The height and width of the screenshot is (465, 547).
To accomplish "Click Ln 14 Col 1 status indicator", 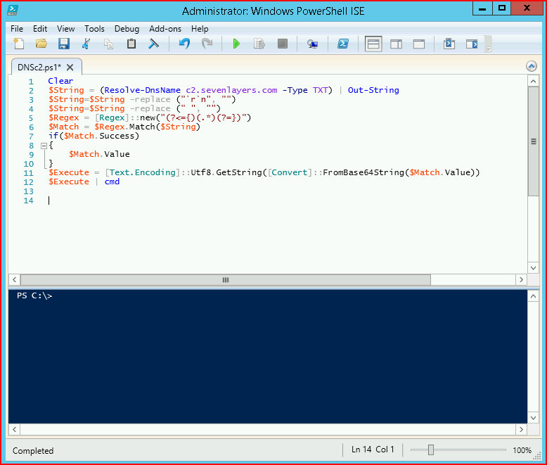I will coord(373,450).
